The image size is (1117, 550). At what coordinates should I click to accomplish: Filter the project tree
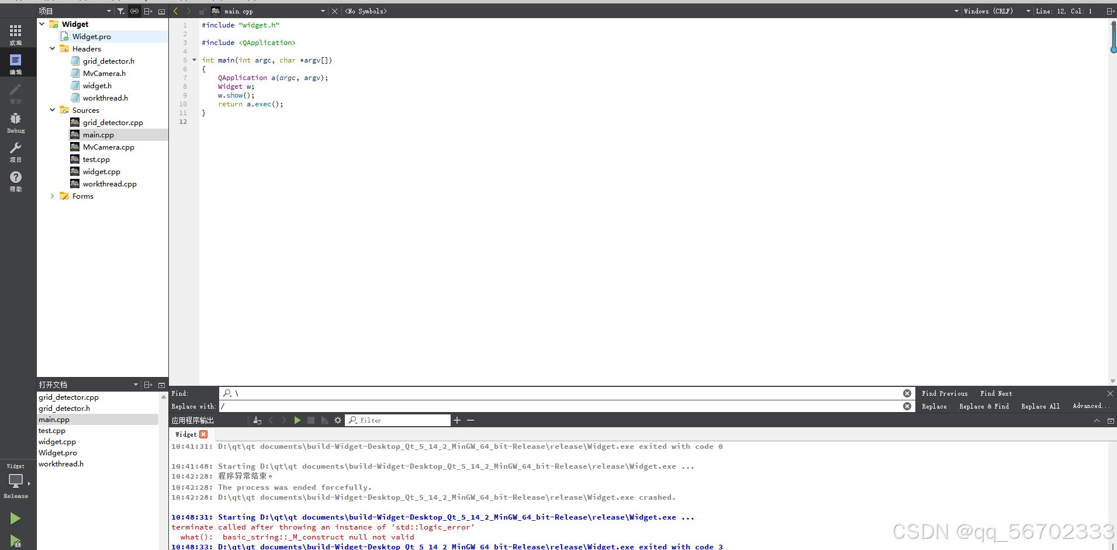coord(121,11)
